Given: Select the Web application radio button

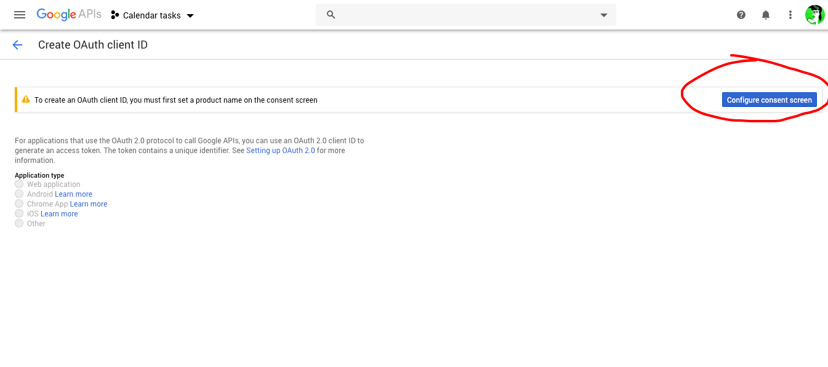Looking at the screenshot, I should tap(19, 184).
